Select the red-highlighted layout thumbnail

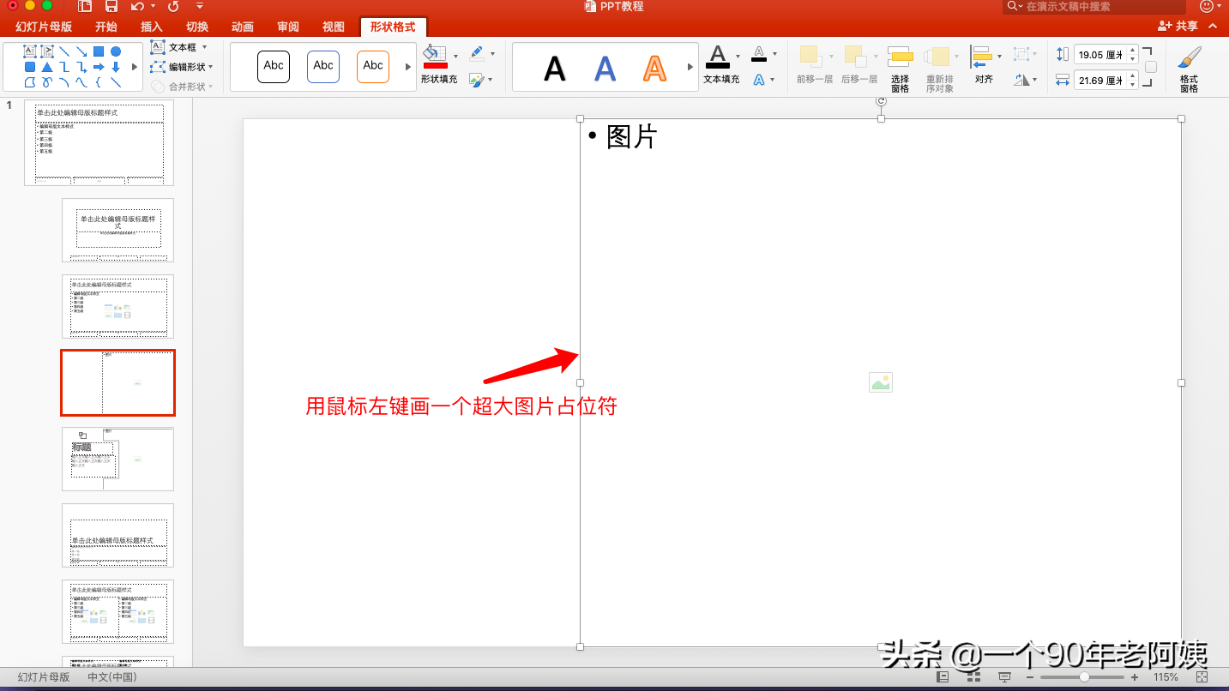(x=117, y=382)
